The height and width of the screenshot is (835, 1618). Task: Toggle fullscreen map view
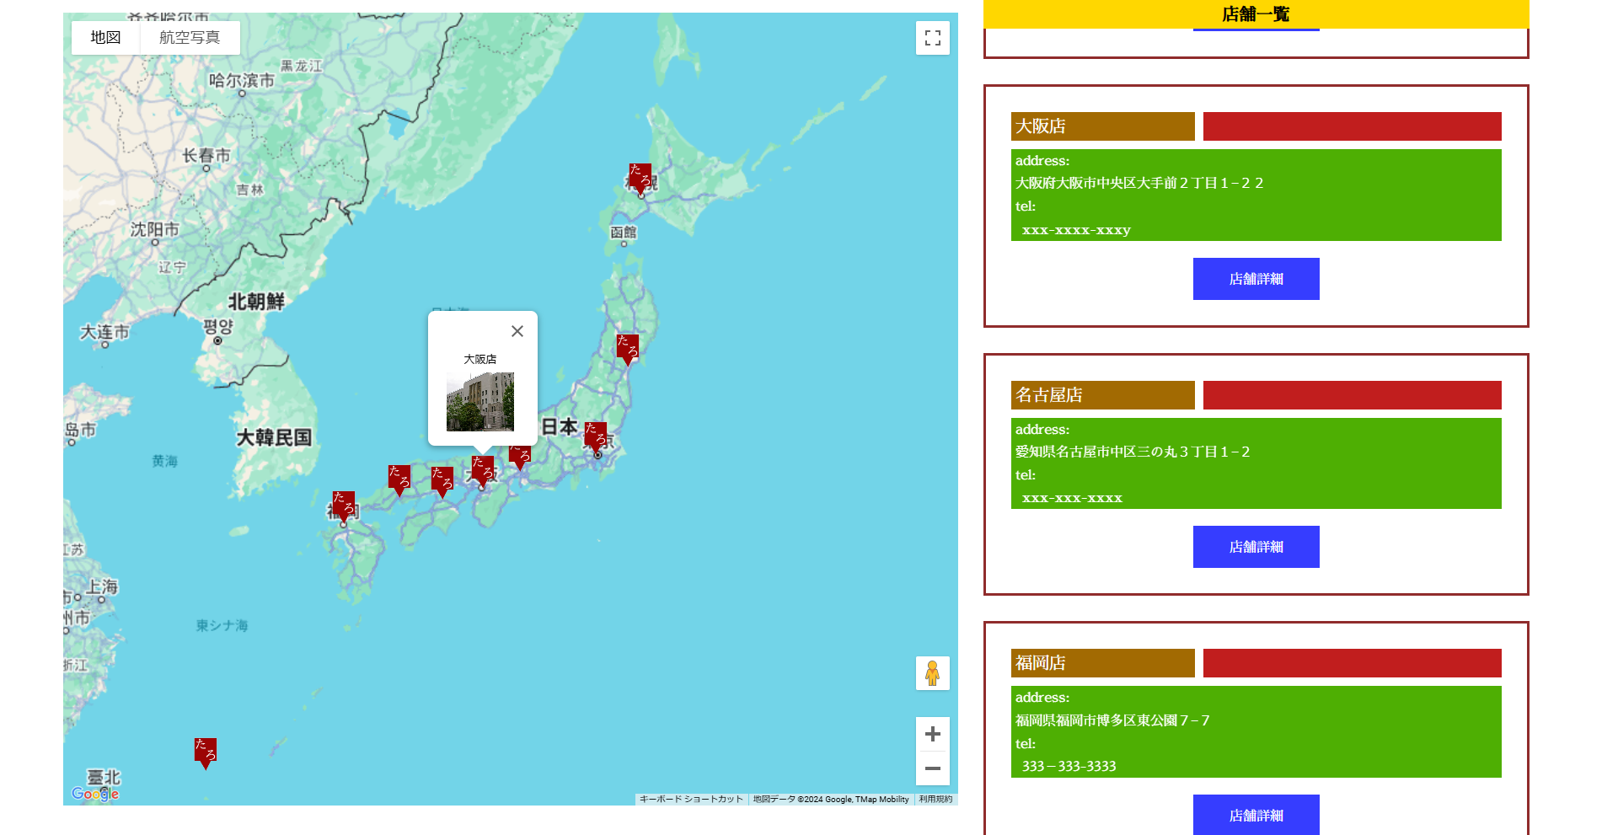(x=932, y=38)
